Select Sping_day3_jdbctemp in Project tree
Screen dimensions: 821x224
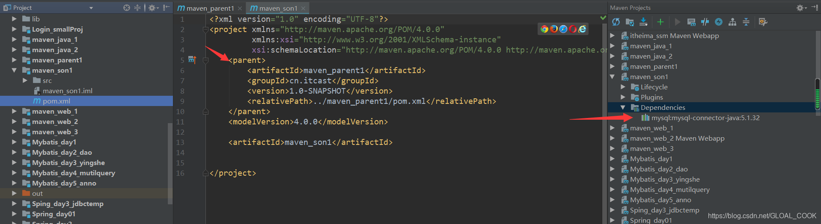tap(67, 203)
